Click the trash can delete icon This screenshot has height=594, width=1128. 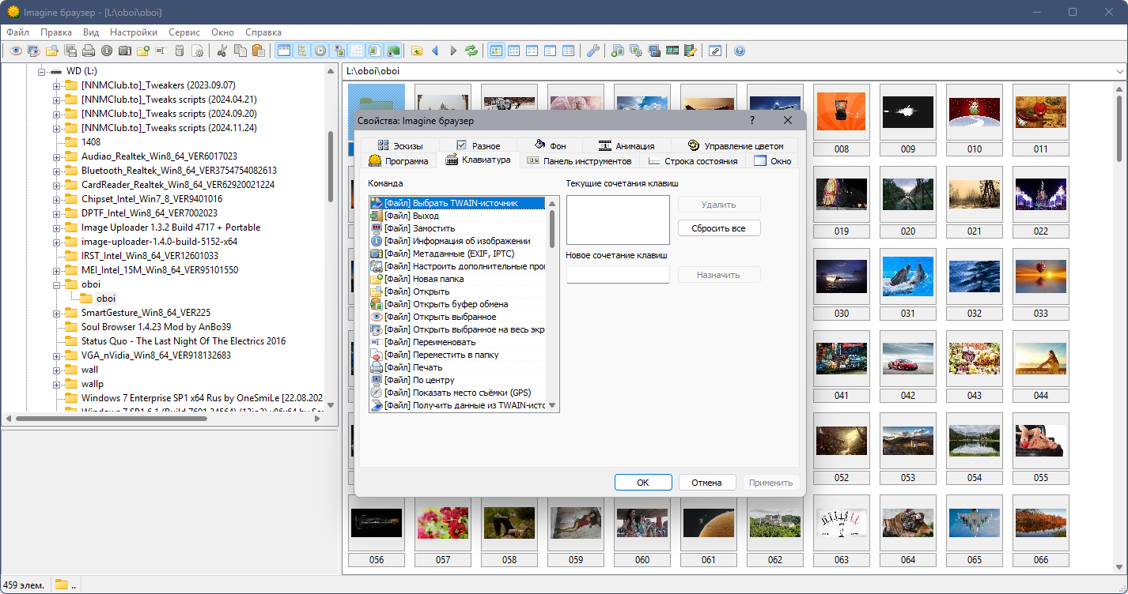coord(179,51)
